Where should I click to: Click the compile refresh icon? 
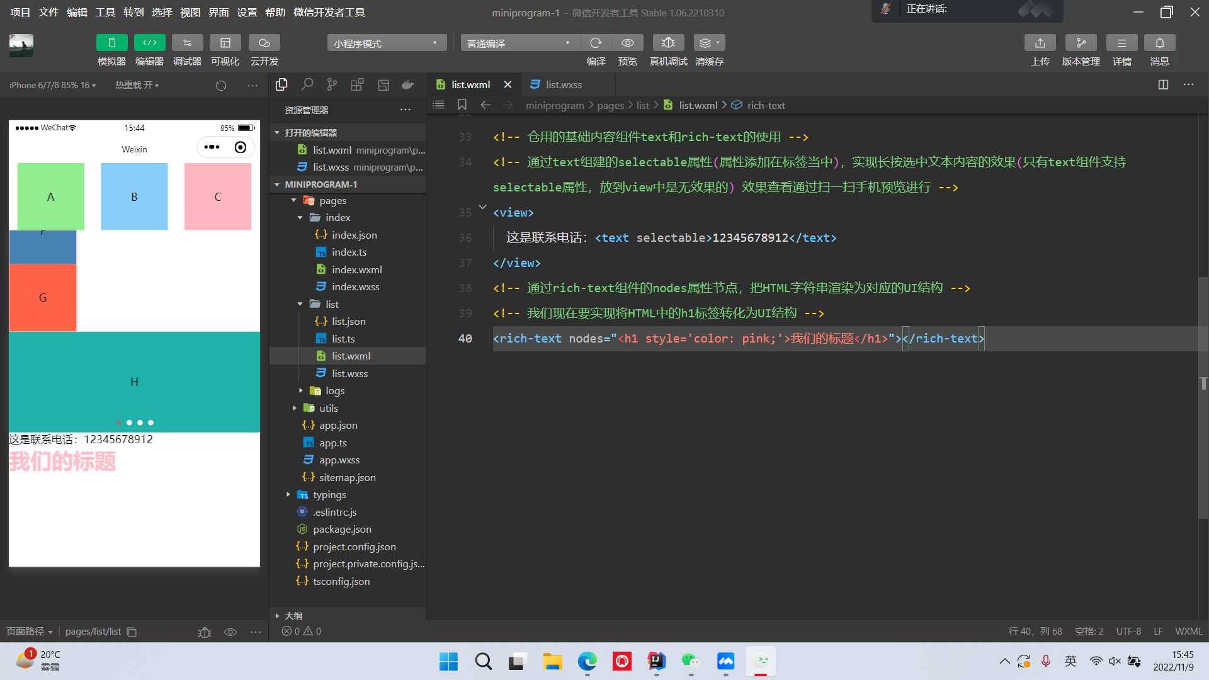[x=596, y=43]
